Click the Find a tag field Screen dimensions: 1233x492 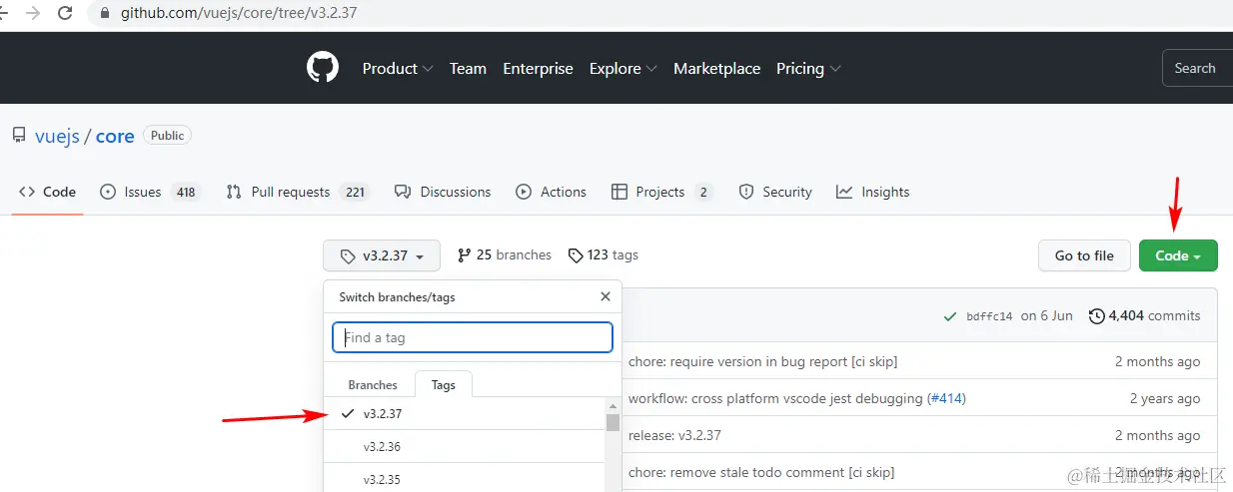(x=473, y=337)
